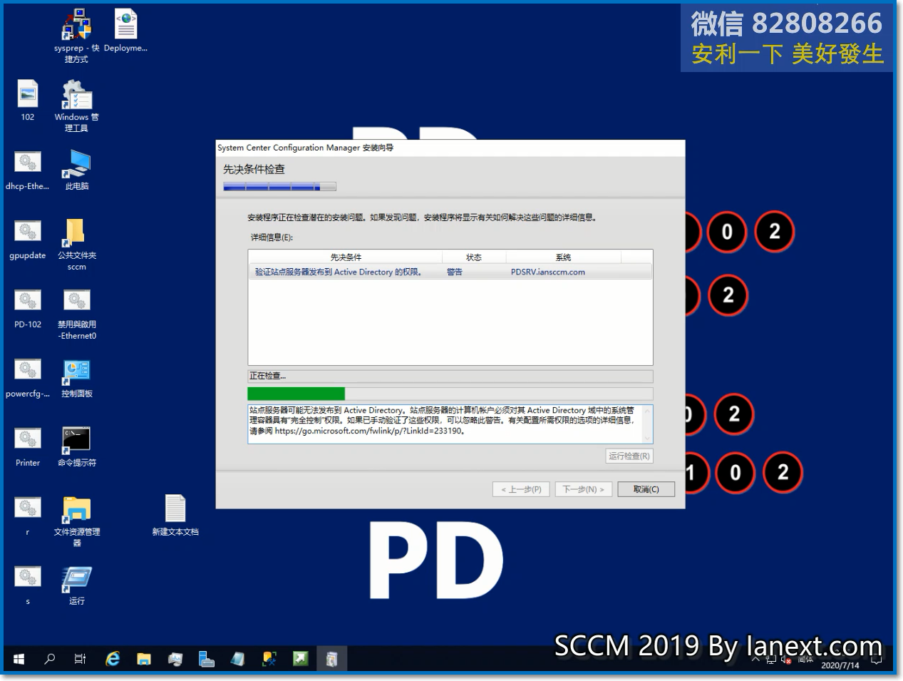Click 取消(C) button in wizard
The image size is (903, 681).
pos(646,489)
